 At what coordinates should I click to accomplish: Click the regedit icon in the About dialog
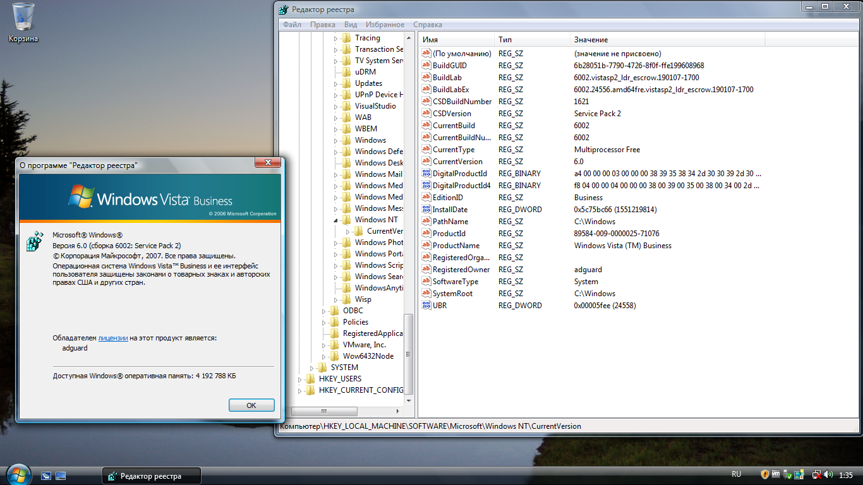(x=35, y=241)
